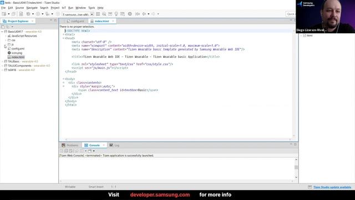Collapse the body tag code fold

(63, 79)
